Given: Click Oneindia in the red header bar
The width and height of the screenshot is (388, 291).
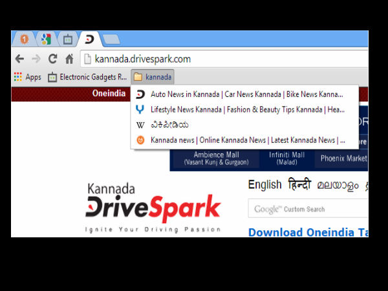Looking at the screenshot, I should coord(109,93).
